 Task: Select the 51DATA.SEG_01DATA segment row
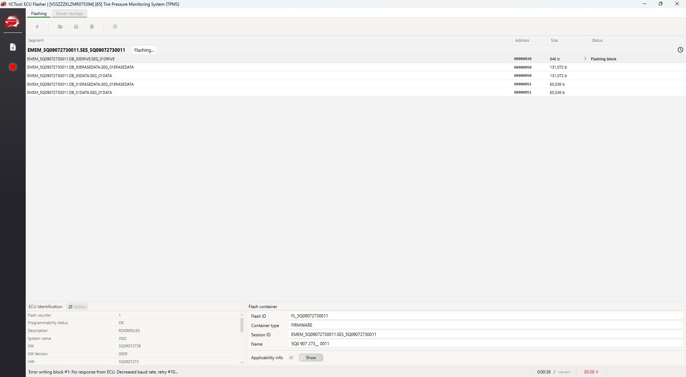69,92
